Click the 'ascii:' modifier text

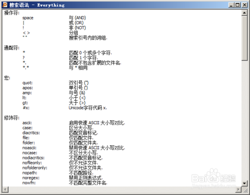27,123
